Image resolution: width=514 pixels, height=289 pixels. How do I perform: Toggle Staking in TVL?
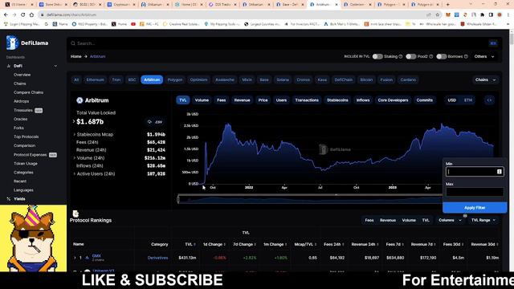tap(377, 56)
